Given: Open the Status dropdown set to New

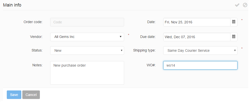Looking at the screenshot, I should 87,50.
